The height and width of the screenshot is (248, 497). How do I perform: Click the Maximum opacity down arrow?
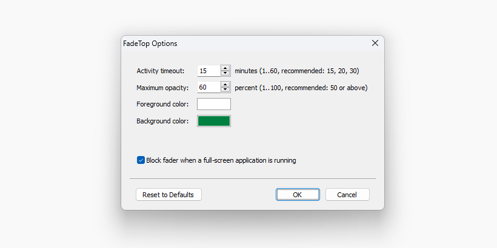pos(225,90)
